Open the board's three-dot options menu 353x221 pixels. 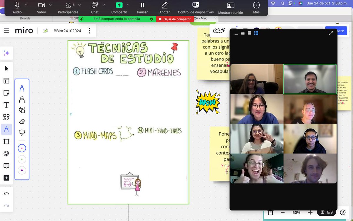click(x=90, y=31)
